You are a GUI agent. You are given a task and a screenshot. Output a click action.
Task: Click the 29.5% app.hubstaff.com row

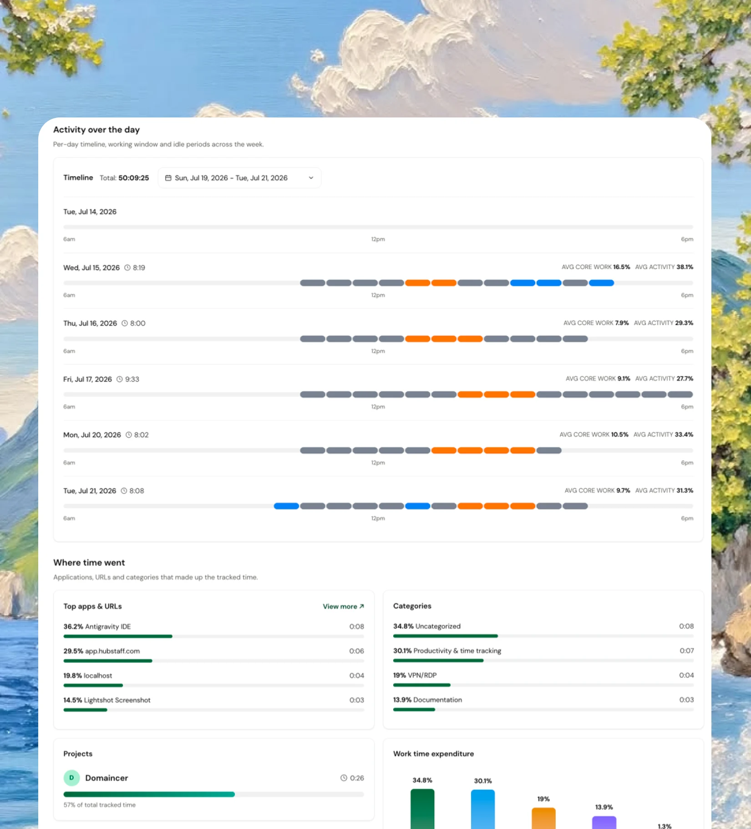coord(213,655)
